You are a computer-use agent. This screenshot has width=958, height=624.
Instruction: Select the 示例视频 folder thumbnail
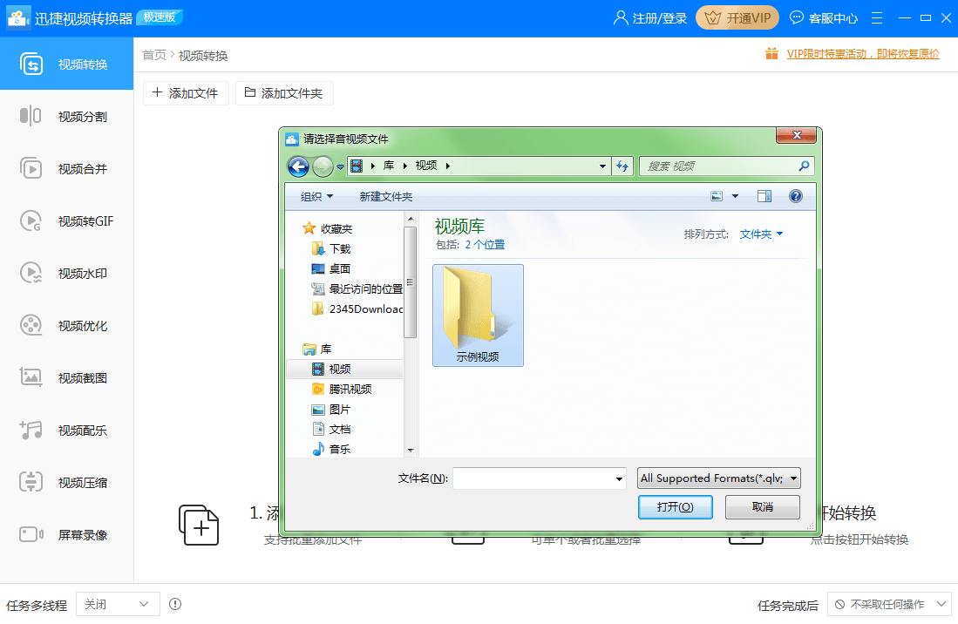click(x=478, y=315)
